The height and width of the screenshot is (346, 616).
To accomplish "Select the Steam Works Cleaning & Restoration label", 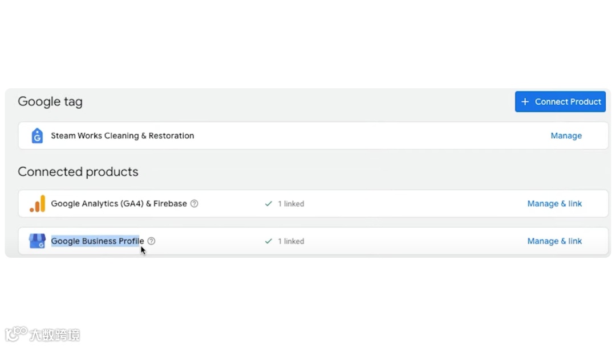I will click(123, 135).
